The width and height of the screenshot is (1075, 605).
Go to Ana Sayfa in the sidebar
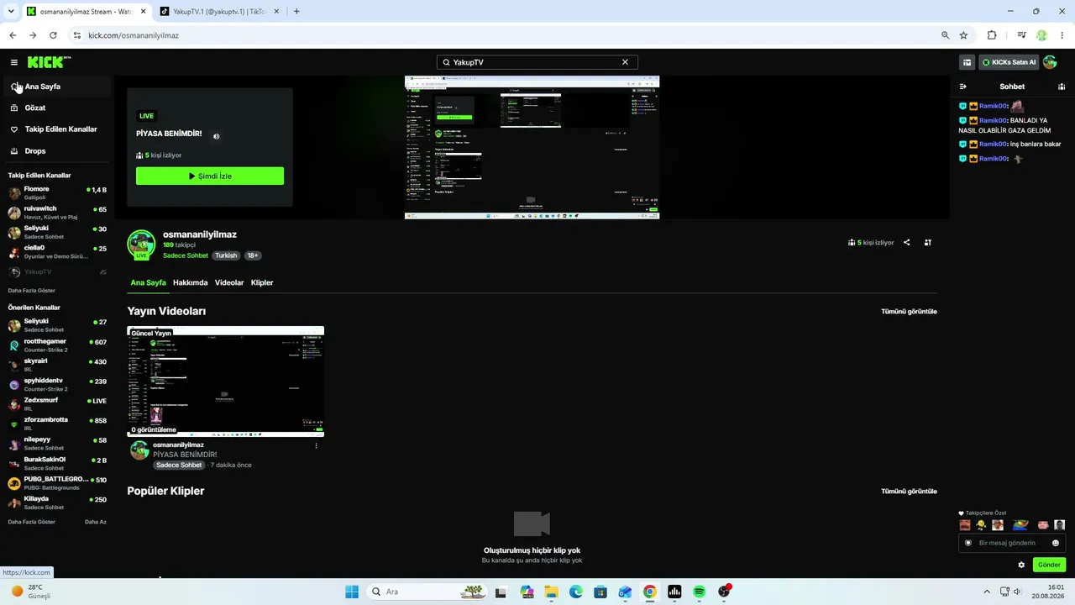pyautogui.click(x=55, y=87)
